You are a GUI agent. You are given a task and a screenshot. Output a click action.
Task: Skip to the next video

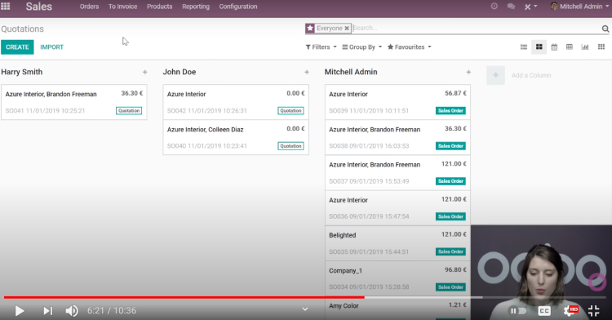click(x=47, y=311)
